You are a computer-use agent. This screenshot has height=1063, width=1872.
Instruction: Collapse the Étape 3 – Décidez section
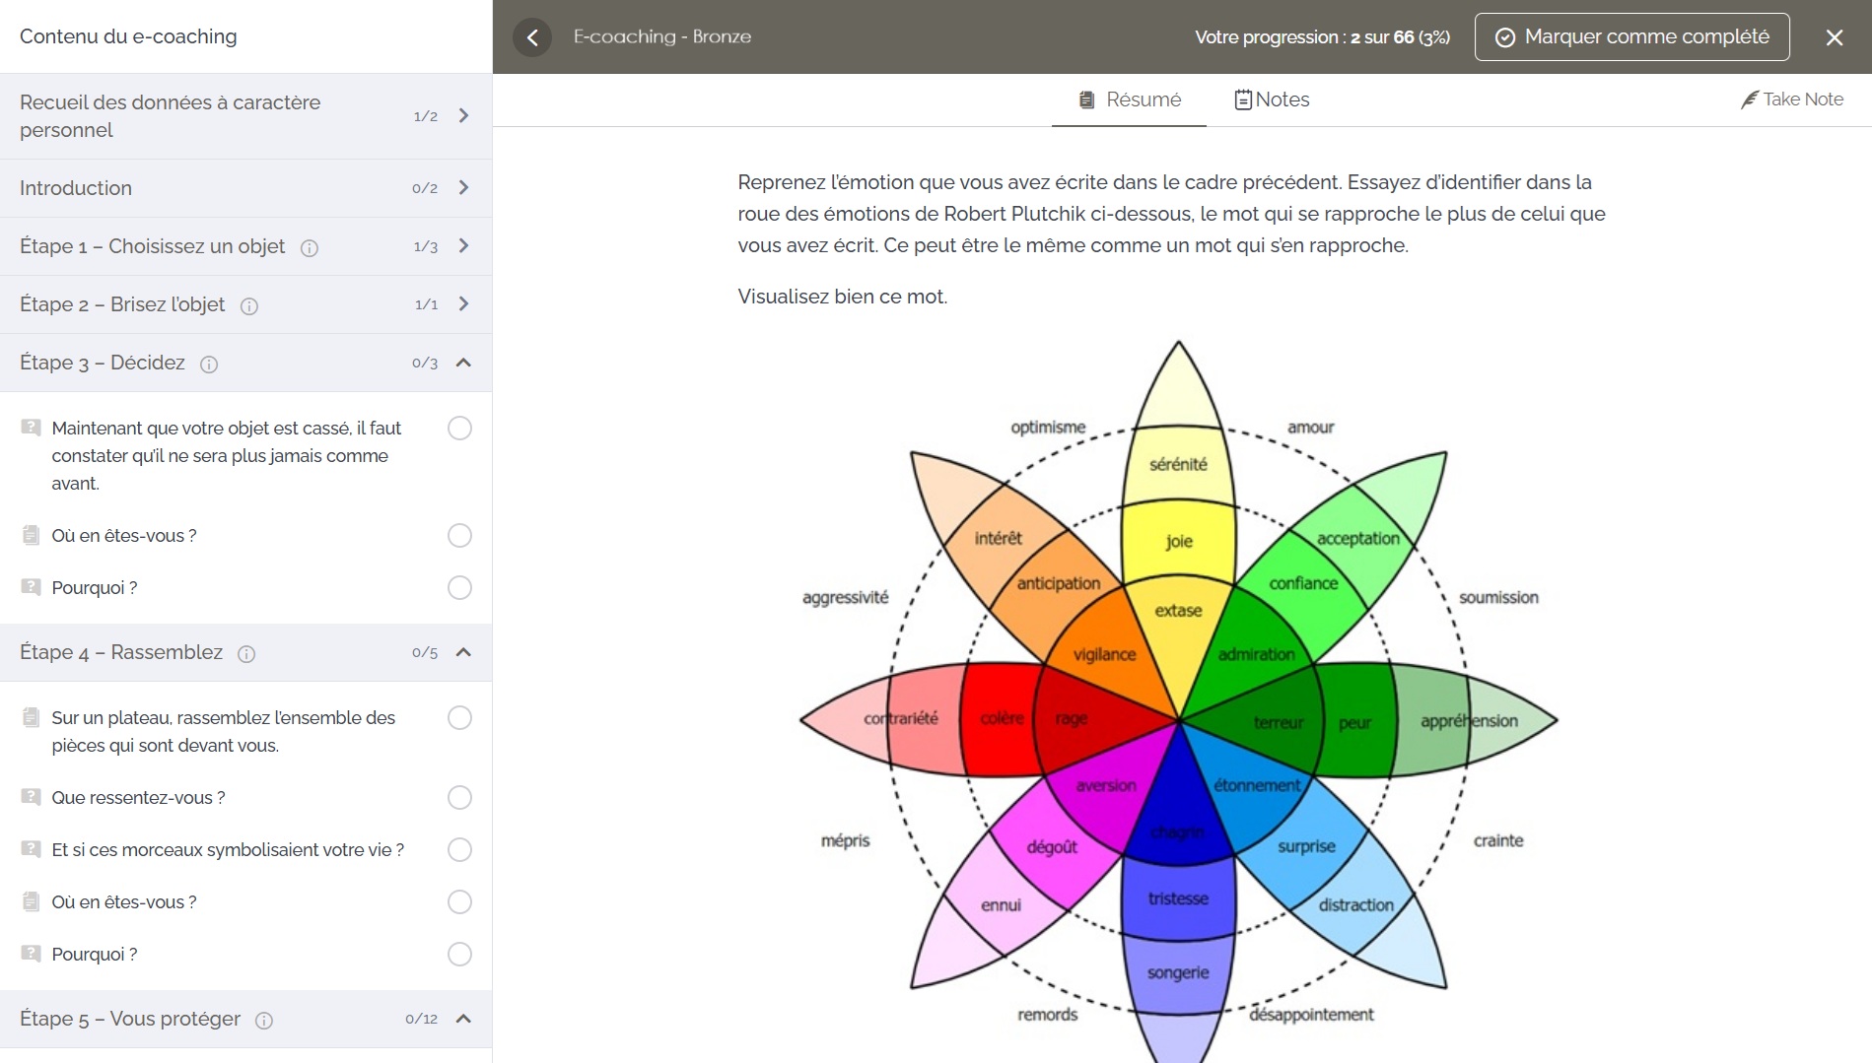(x=463, y=363)
